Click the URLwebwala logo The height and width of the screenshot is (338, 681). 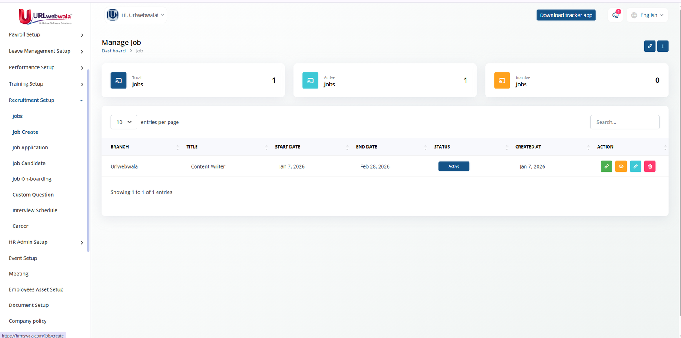coord(45,17)
